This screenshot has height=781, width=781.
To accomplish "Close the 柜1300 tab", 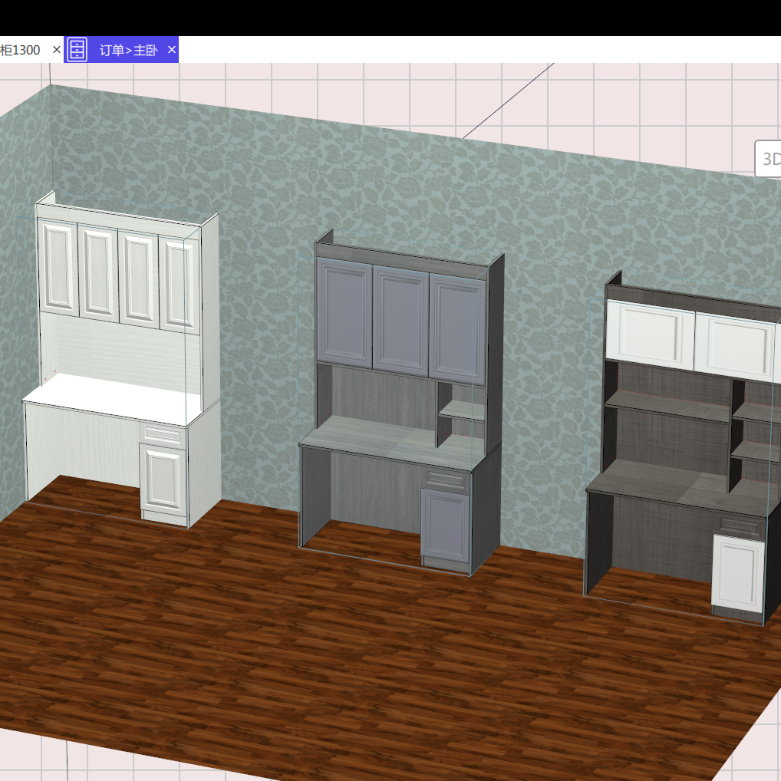I will click(56, 50).
